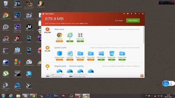Select the IE web cache icon

pos(70,35)
